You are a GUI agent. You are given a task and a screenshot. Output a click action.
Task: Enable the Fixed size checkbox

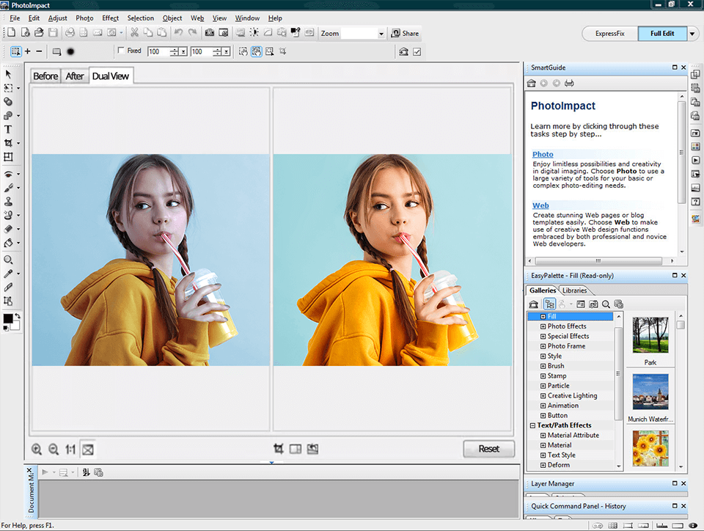122,51
